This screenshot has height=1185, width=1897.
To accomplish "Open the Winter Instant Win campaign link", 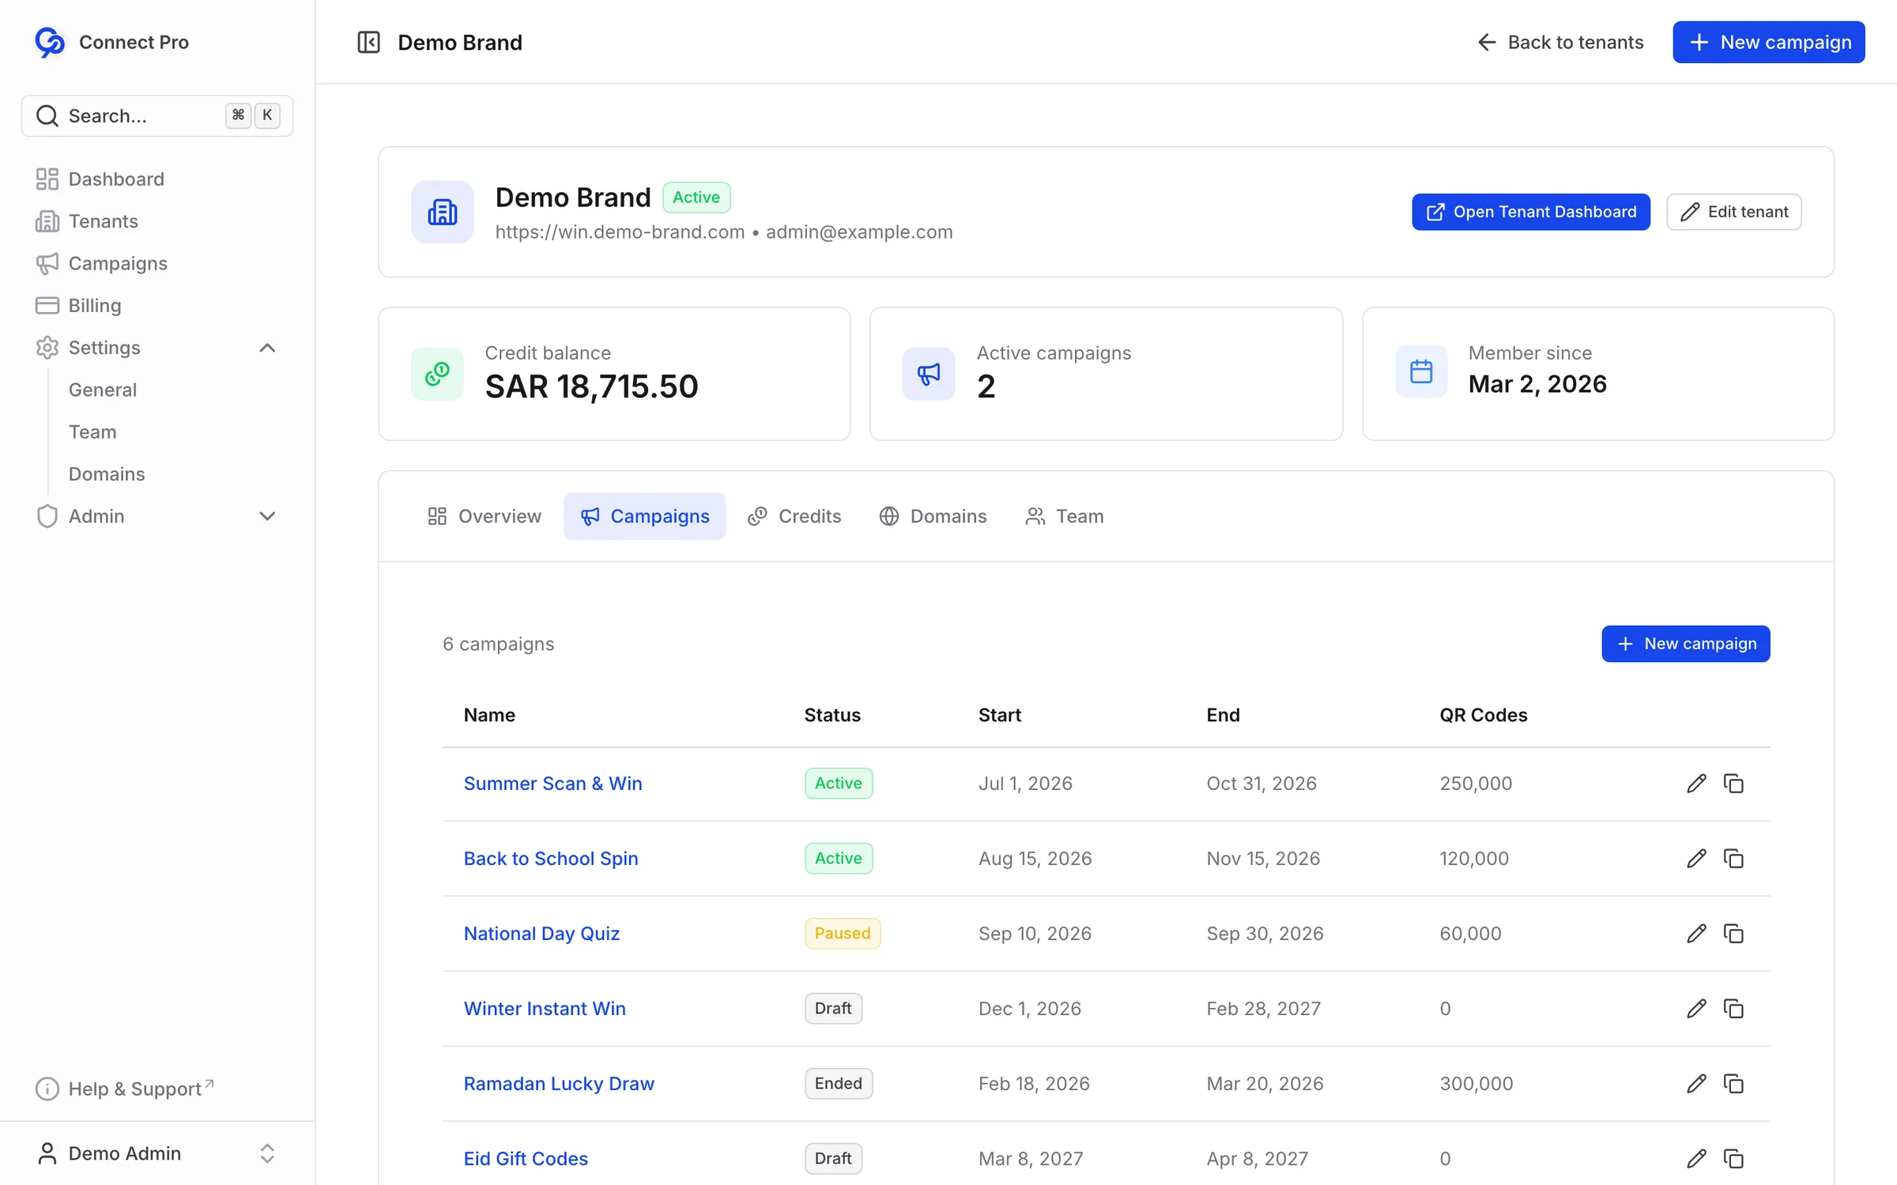I will click(545, 1008).
